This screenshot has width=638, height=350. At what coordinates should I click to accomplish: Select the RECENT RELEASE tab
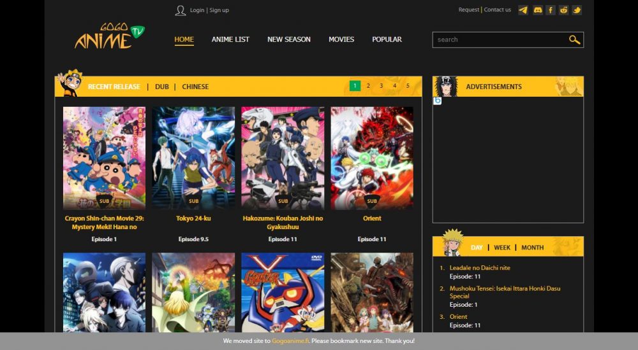coord(114,87)
